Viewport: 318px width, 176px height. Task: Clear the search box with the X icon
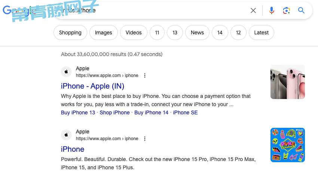pyautogui.click(x=253, y=10)
